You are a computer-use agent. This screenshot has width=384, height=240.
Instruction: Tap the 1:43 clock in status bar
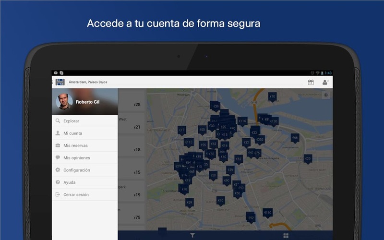[x=328, y=73]
